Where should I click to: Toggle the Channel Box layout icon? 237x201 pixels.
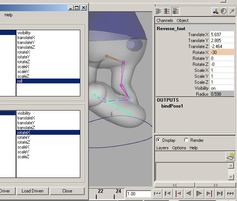[x=175, y=11]
